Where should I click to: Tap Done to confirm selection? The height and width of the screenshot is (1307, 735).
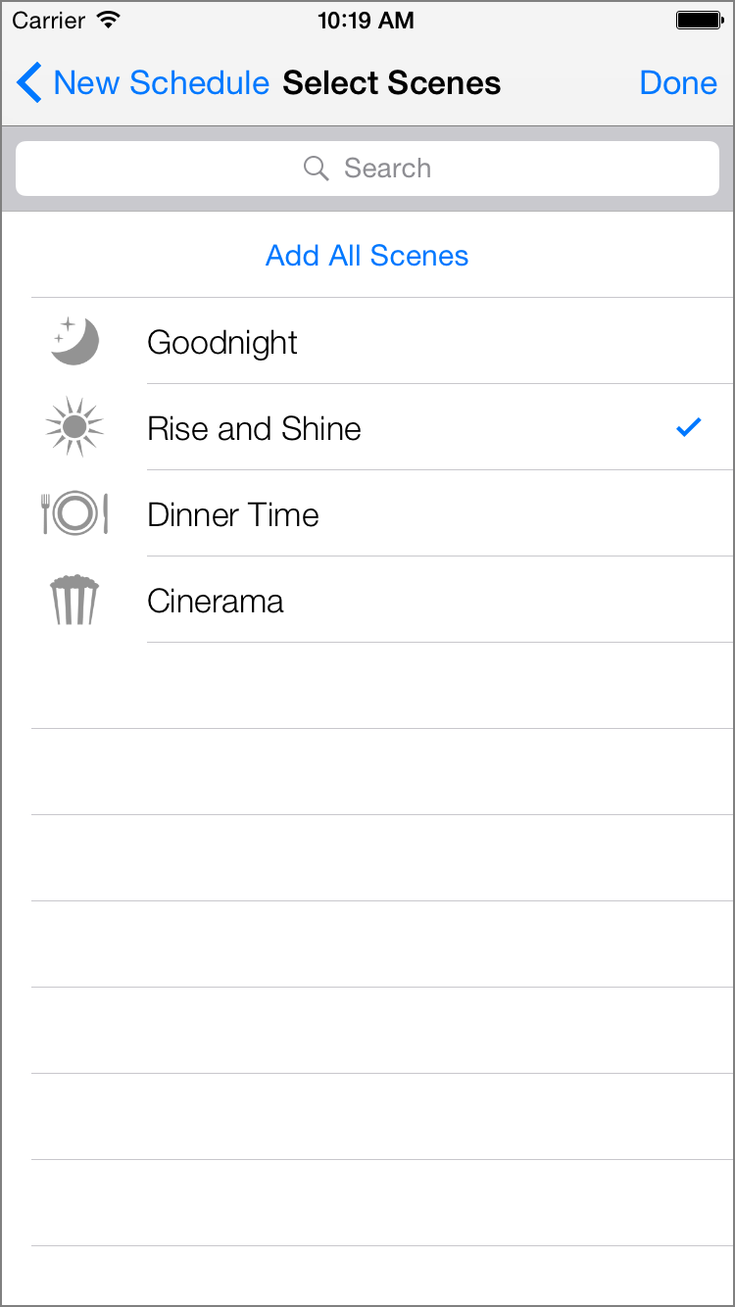click(678, 83)
